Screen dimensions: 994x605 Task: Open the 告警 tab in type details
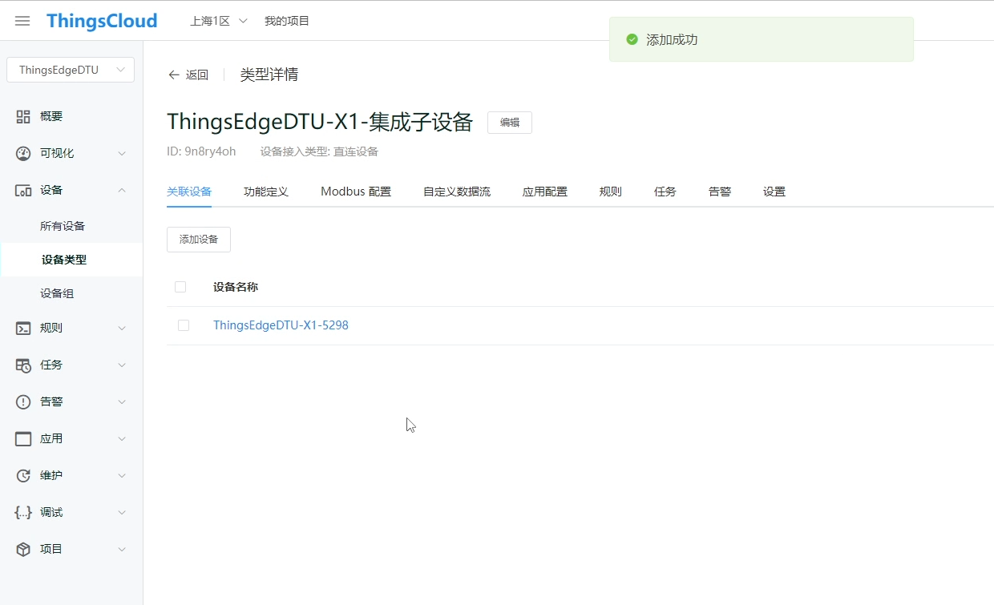[720, 192]
